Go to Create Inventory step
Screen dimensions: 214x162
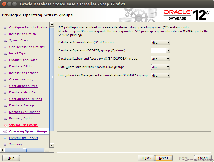click(21, 79)
